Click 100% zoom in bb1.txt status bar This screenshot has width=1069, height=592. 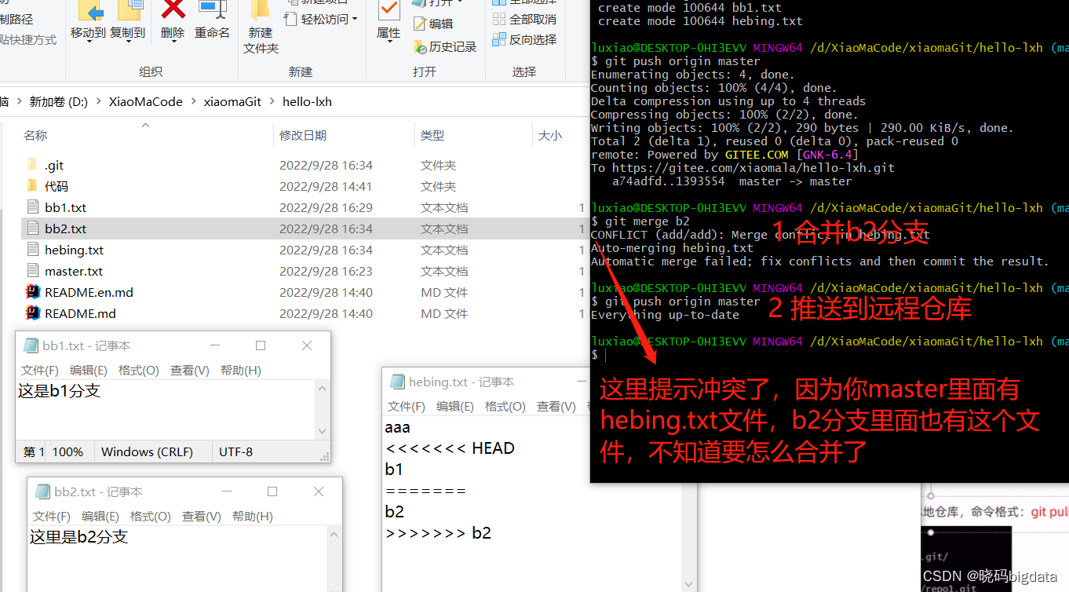click(x=67, y=451)
